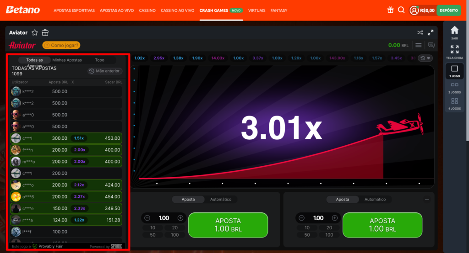Click the o***6 bet row
The width and height of the screenshot is (469, 253).
click(66, 197)
